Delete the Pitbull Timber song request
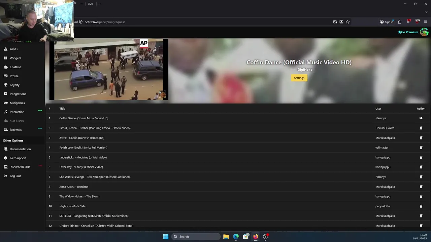 point(421,128)
